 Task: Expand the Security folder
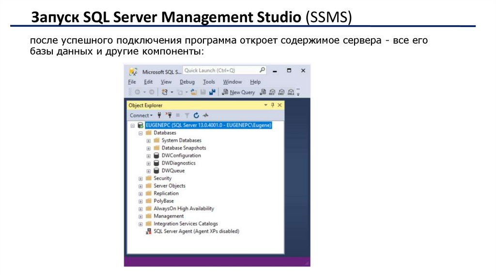140,179
